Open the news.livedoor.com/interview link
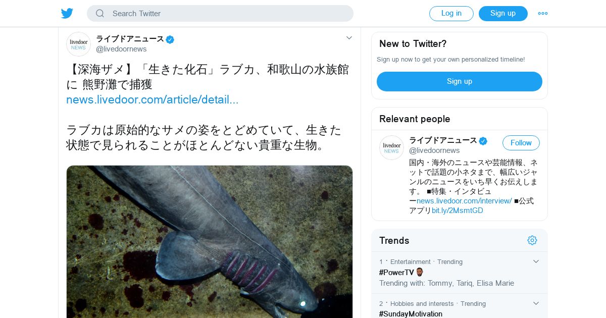 (x=464, y=201)
